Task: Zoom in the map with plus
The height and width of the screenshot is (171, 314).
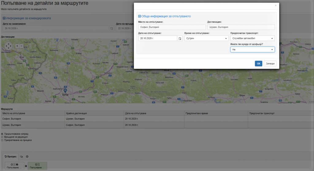Action: point(17,46)
